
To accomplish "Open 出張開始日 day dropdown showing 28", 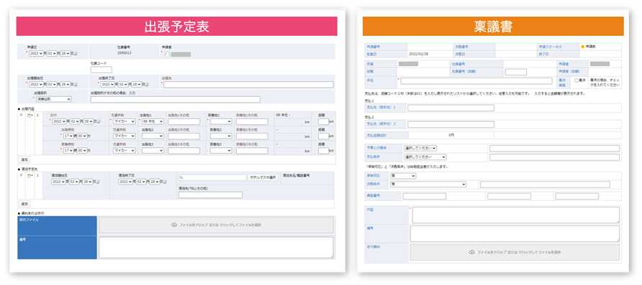I will 65,84.
